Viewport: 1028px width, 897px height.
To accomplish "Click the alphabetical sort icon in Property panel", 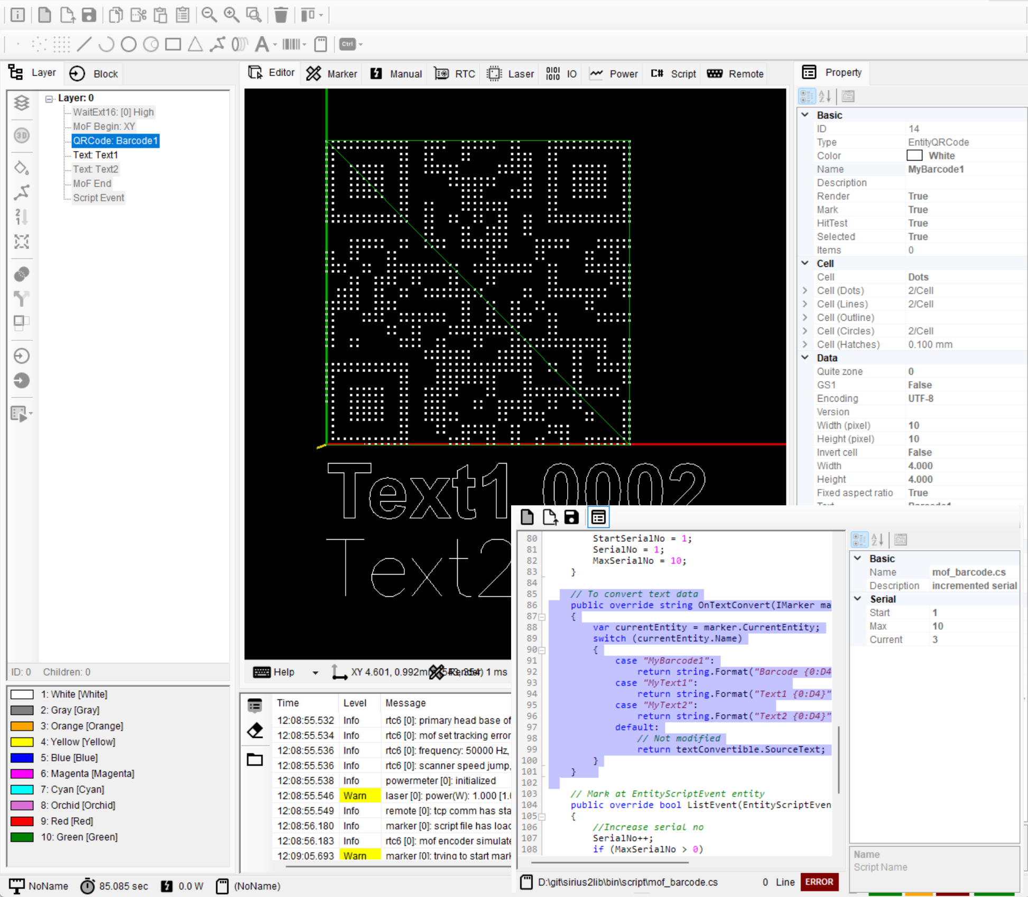I will click(825, 96).
